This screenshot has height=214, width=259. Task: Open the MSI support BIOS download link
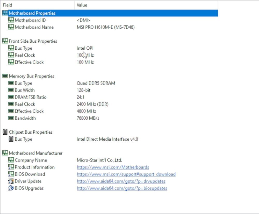pos(126,174)
